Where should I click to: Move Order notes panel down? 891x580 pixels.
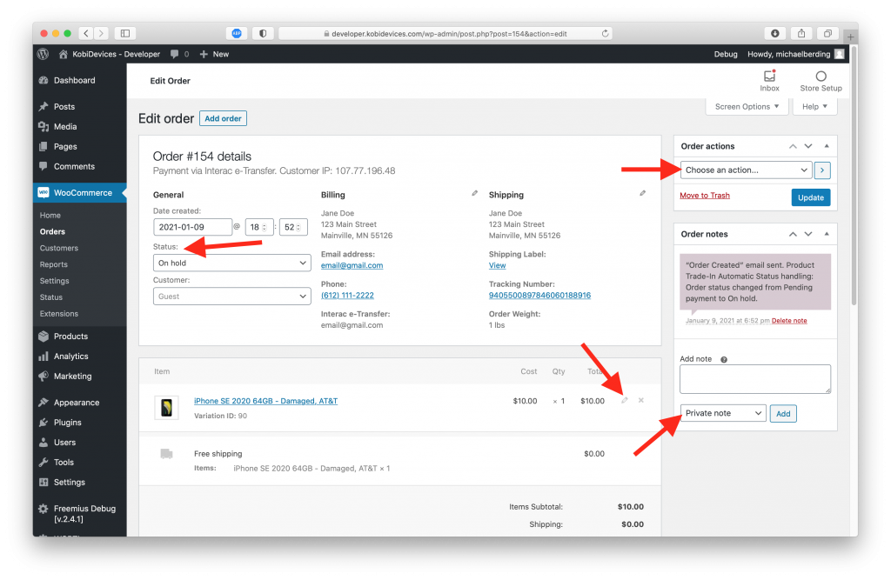[808, 234]
